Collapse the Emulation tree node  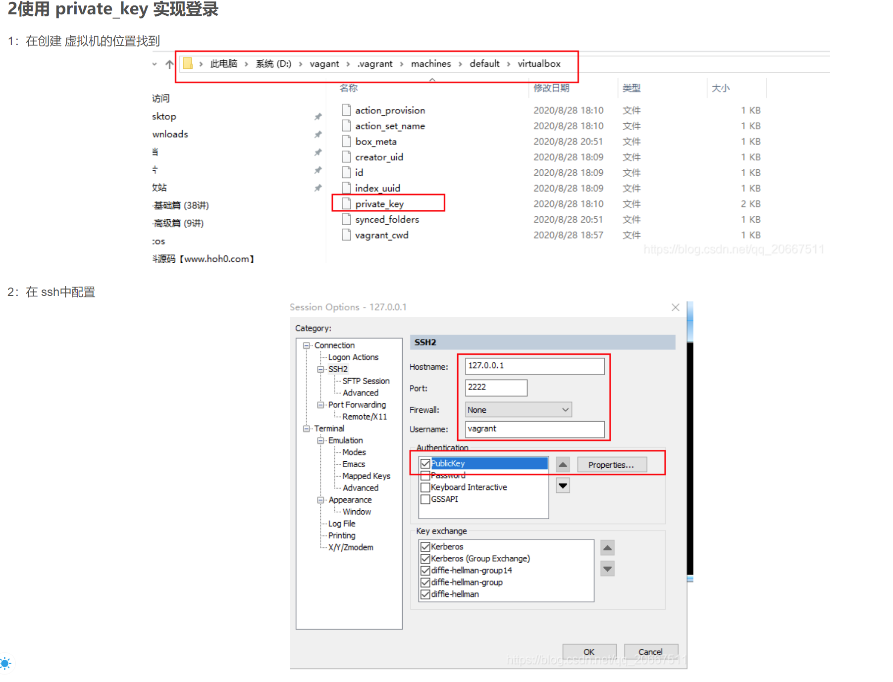click(x=320, y=440)
